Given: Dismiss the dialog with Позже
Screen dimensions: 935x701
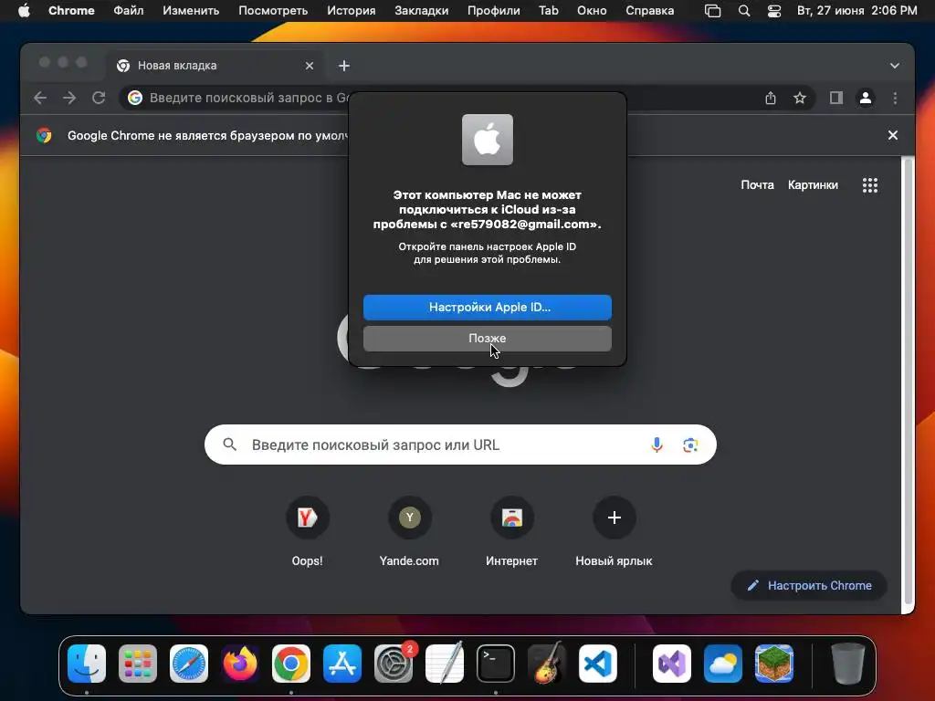Looking at the screenshot, I should pyautogui.click(x=488, y=339).
